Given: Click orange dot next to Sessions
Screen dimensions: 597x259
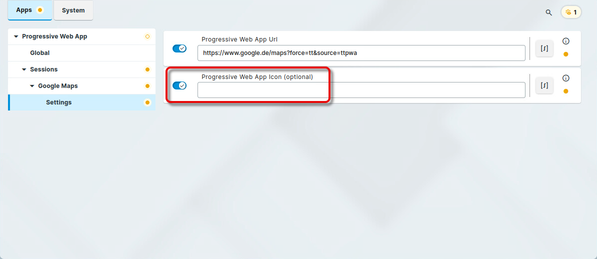Looking at the screenshot, I should (x=147, y=69).
